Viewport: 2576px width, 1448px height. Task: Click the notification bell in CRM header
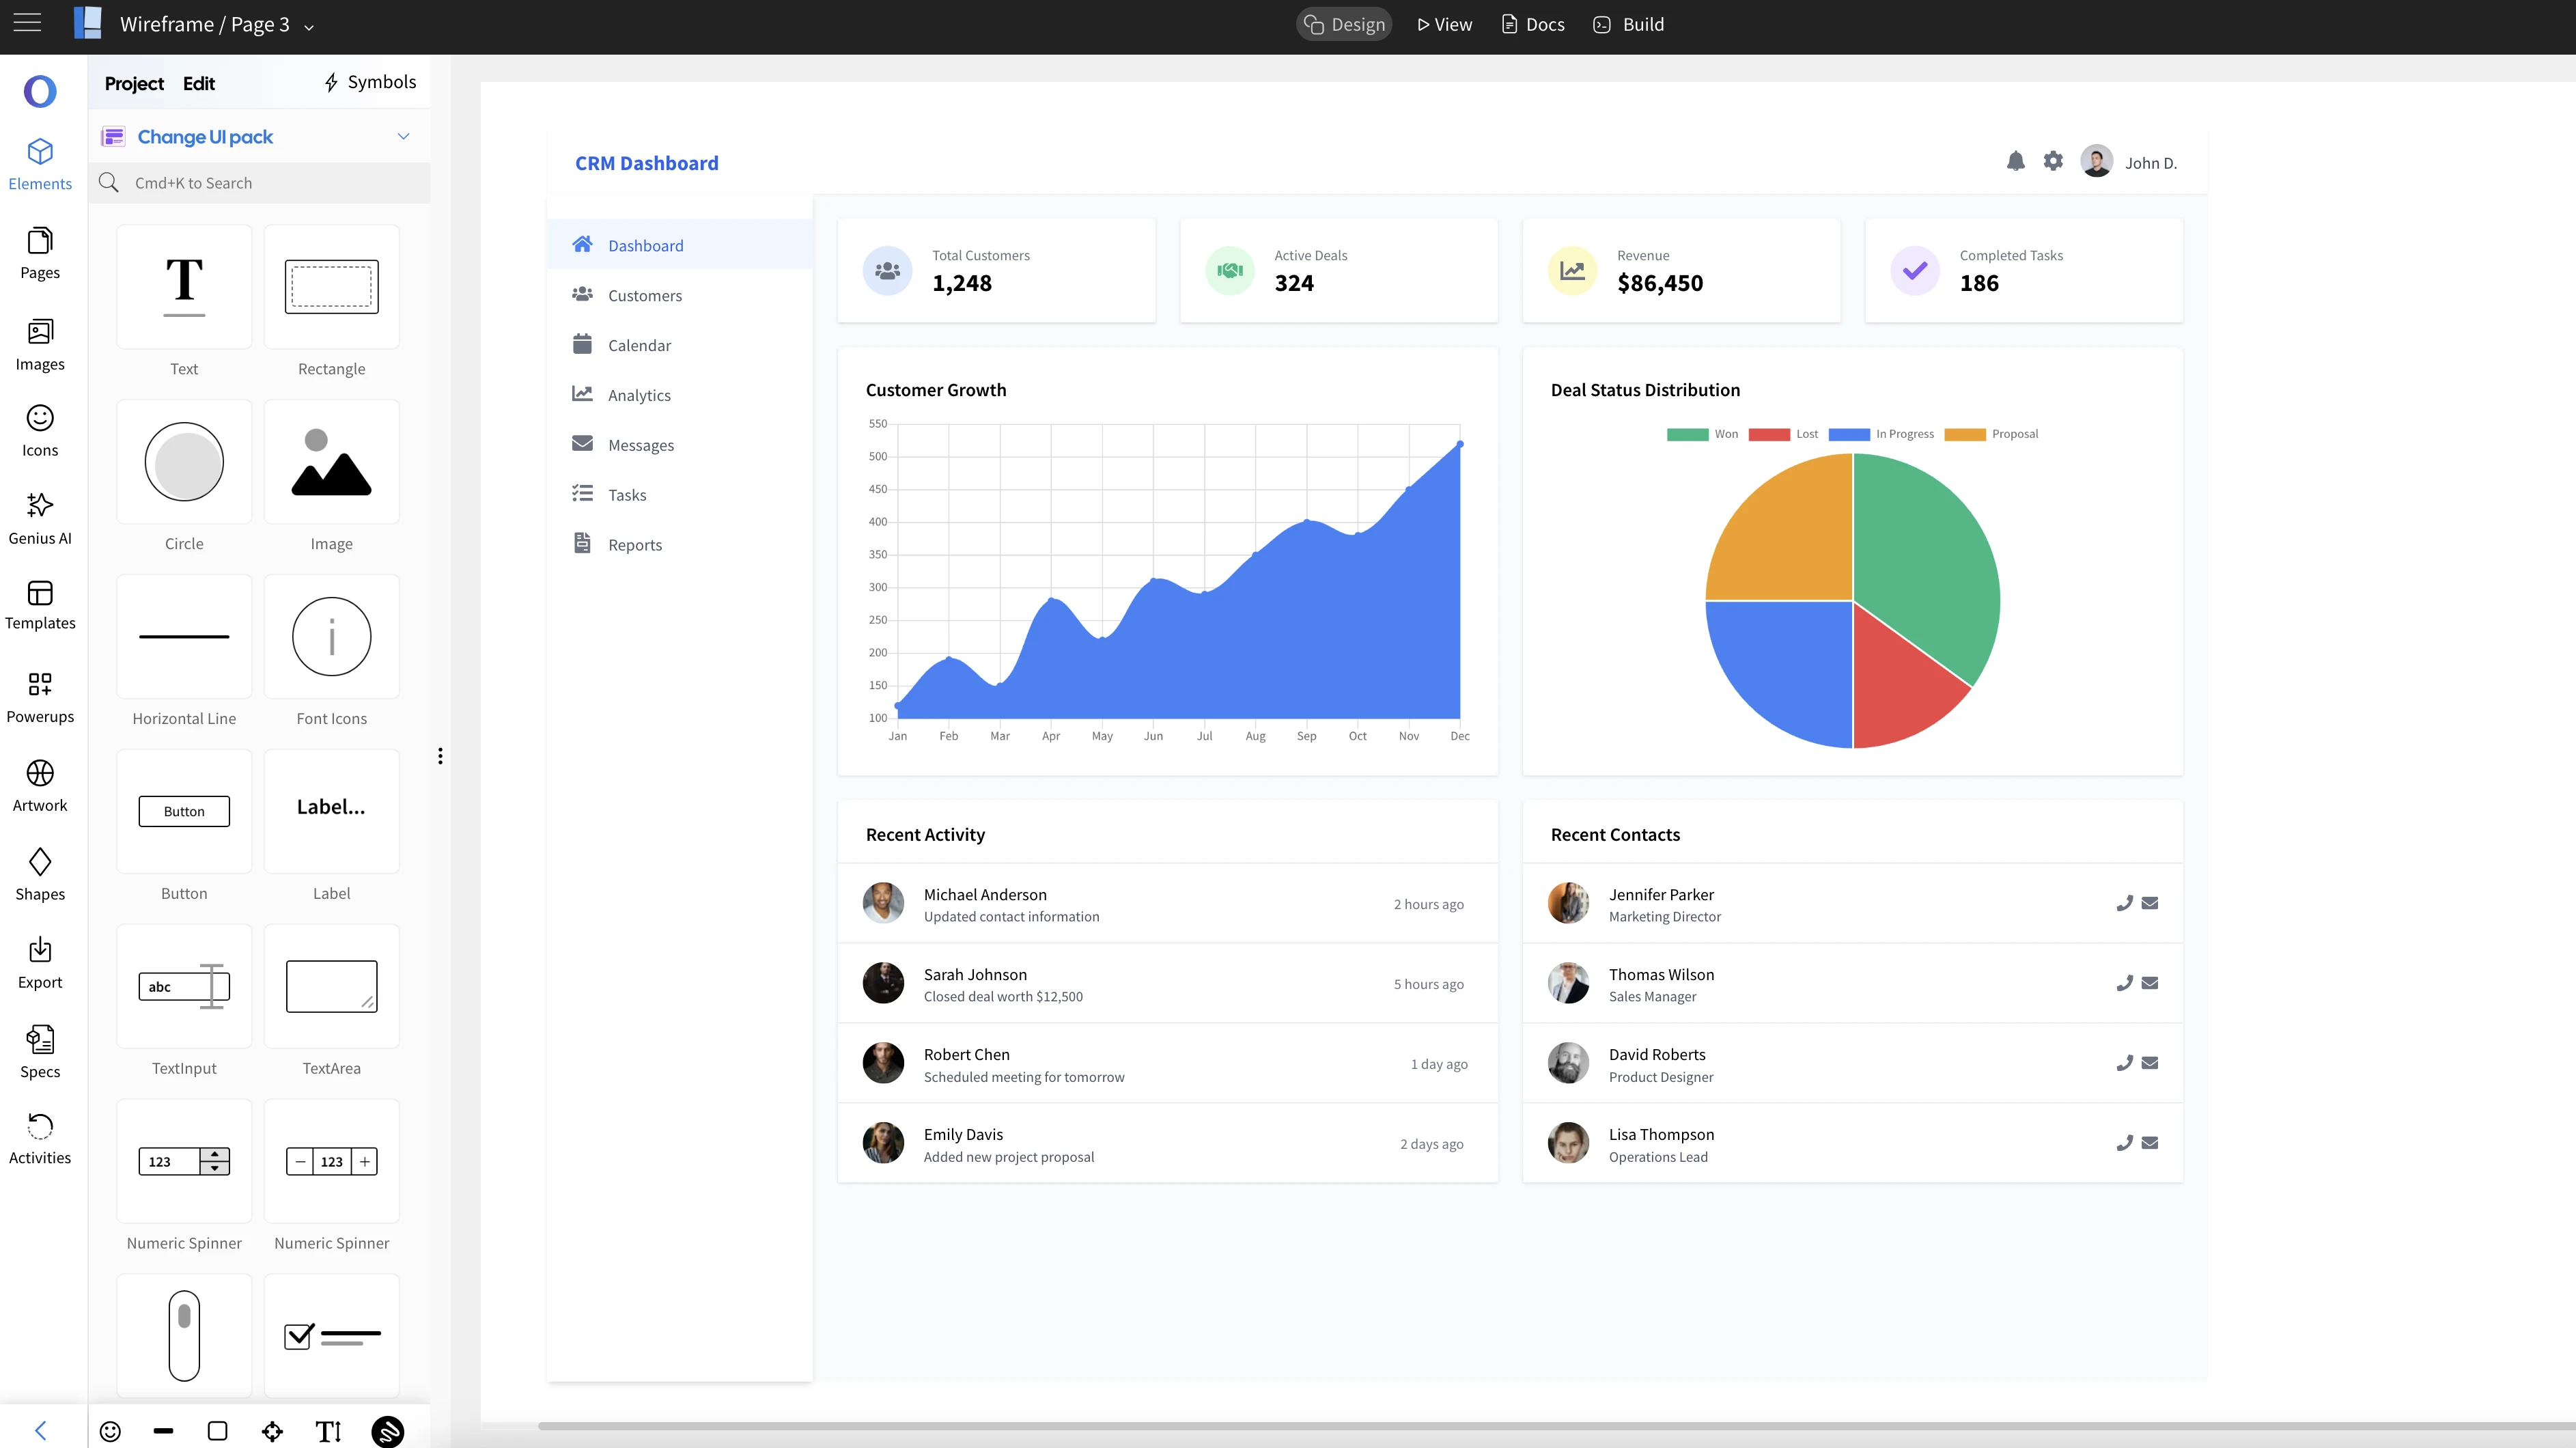(x=2015, y=161)
